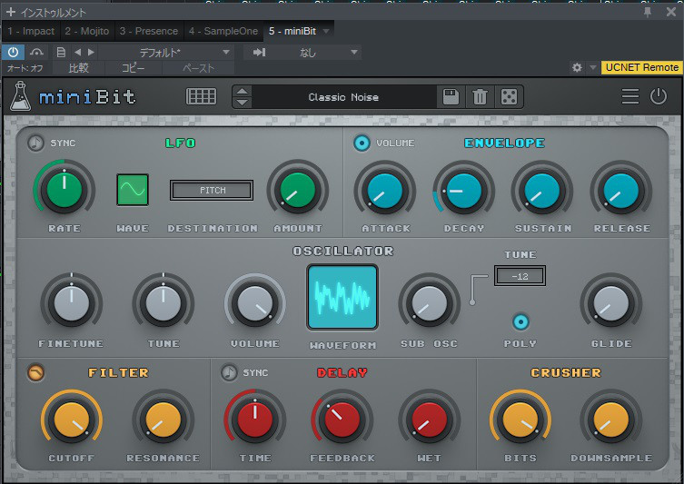Open the miniBit hamburger menu
The width and height of the screenshot is (684, 484).
tap(629, 96)
